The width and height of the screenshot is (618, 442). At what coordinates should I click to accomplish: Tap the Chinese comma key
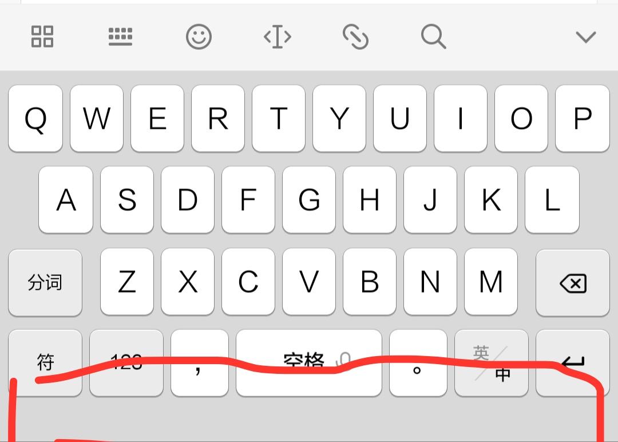[x=200, y=363]
